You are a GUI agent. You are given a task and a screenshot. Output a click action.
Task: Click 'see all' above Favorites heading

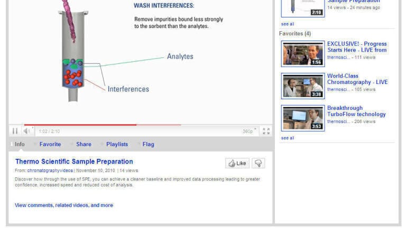coord(288,24)
